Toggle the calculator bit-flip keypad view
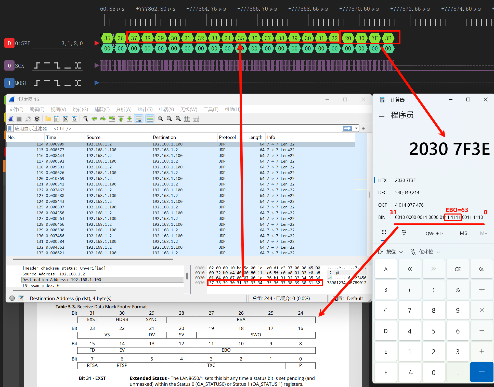 [404, 233]
